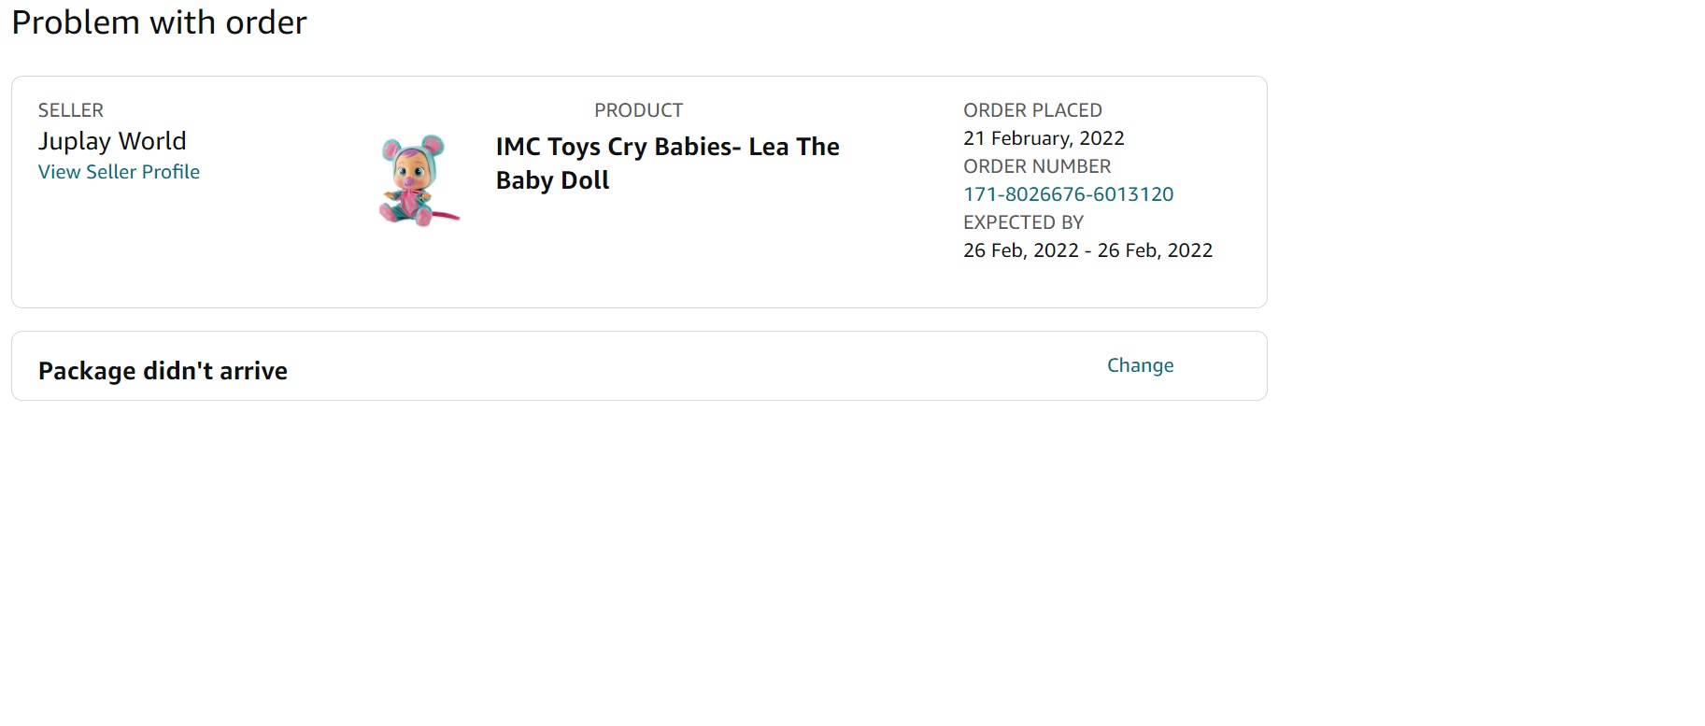
Task: Select the Juplay World seller name
Action: [x=112, y=141]
